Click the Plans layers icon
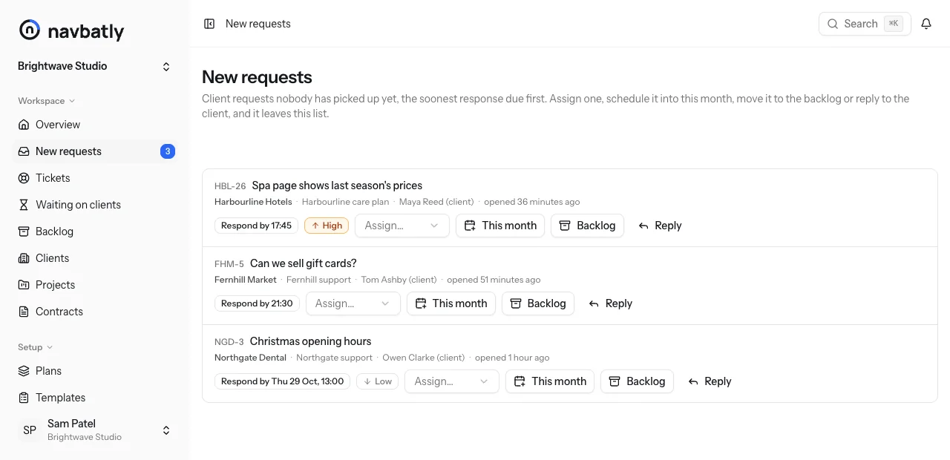950x460 pixels. click(x=24, y=371)
